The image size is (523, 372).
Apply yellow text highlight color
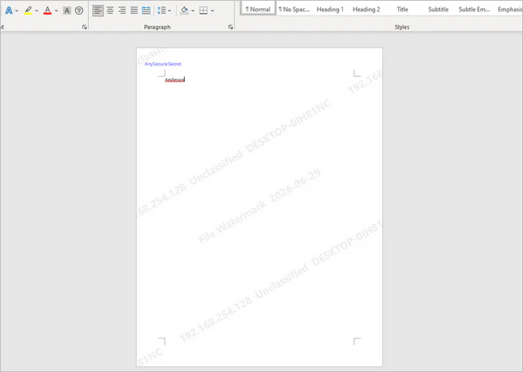(29, 11)
